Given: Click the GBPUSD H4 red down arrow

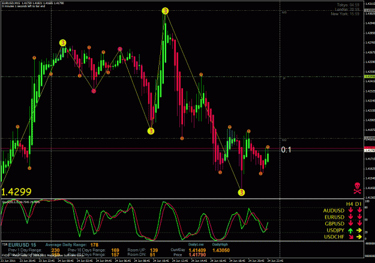Looking at the screenshot, I should pyautogui.click(x=350, y=223).
